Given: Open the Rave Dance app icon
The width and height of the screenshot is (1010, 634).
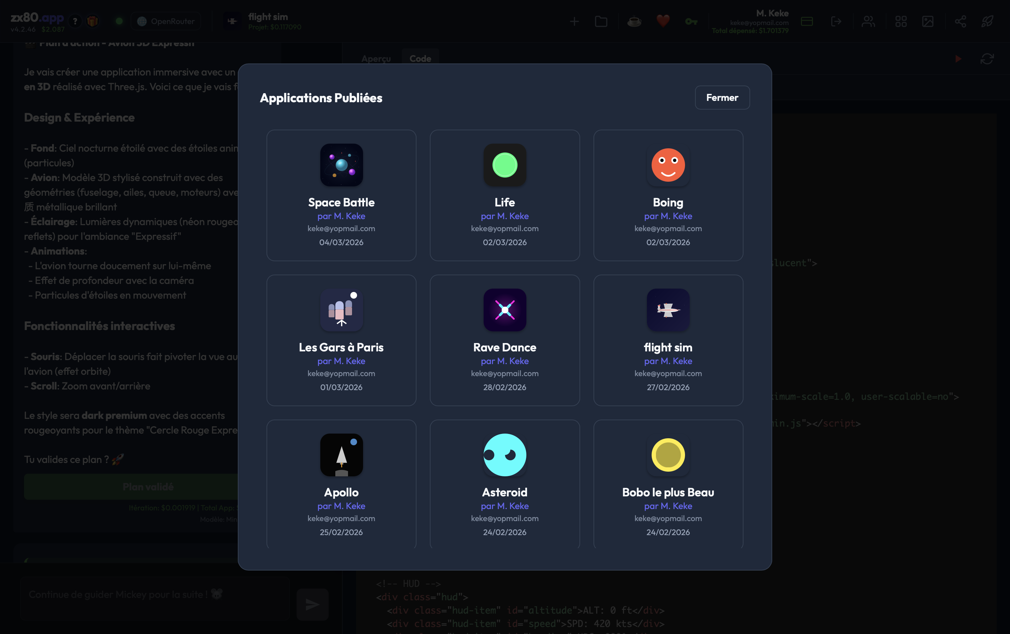Looking at the screenshot, I should click(x=505, y=310).
